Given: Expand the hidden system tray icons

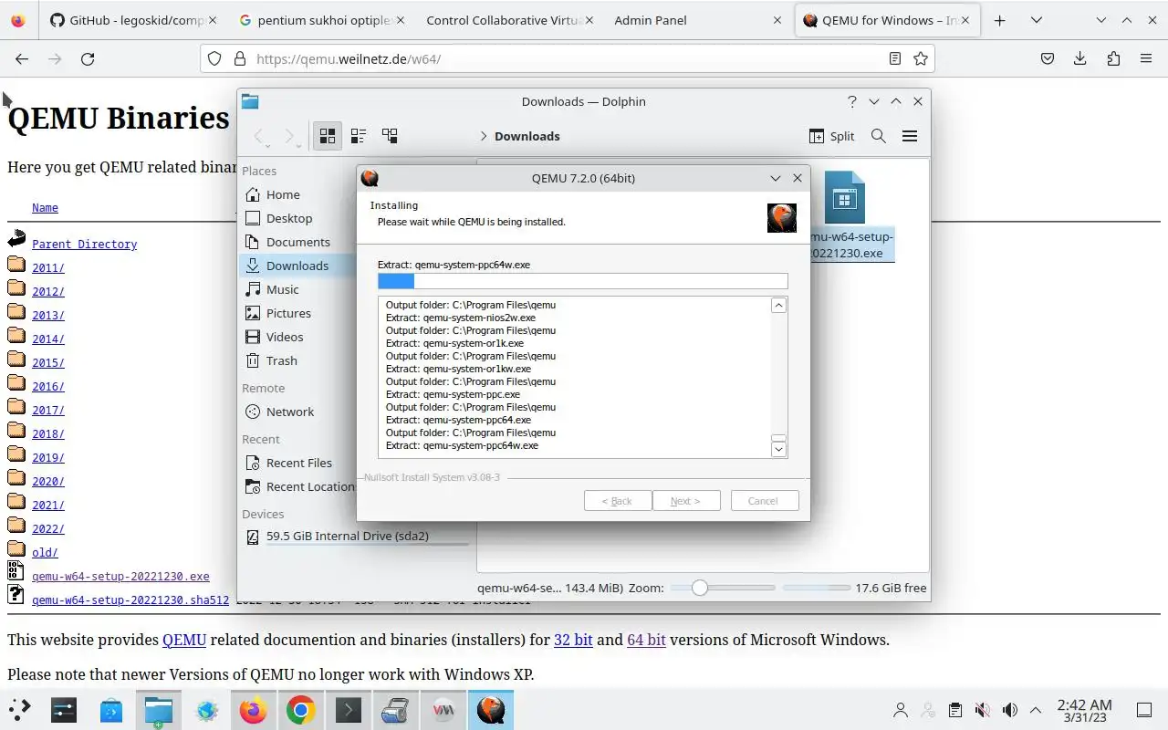Looking at the screenshot, I should [1036, 710].
